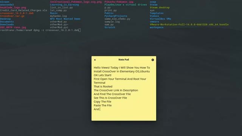This screenshot has height=136, width=242.
Task: Open the Note Pad settings gear
Action: [153, 60]
